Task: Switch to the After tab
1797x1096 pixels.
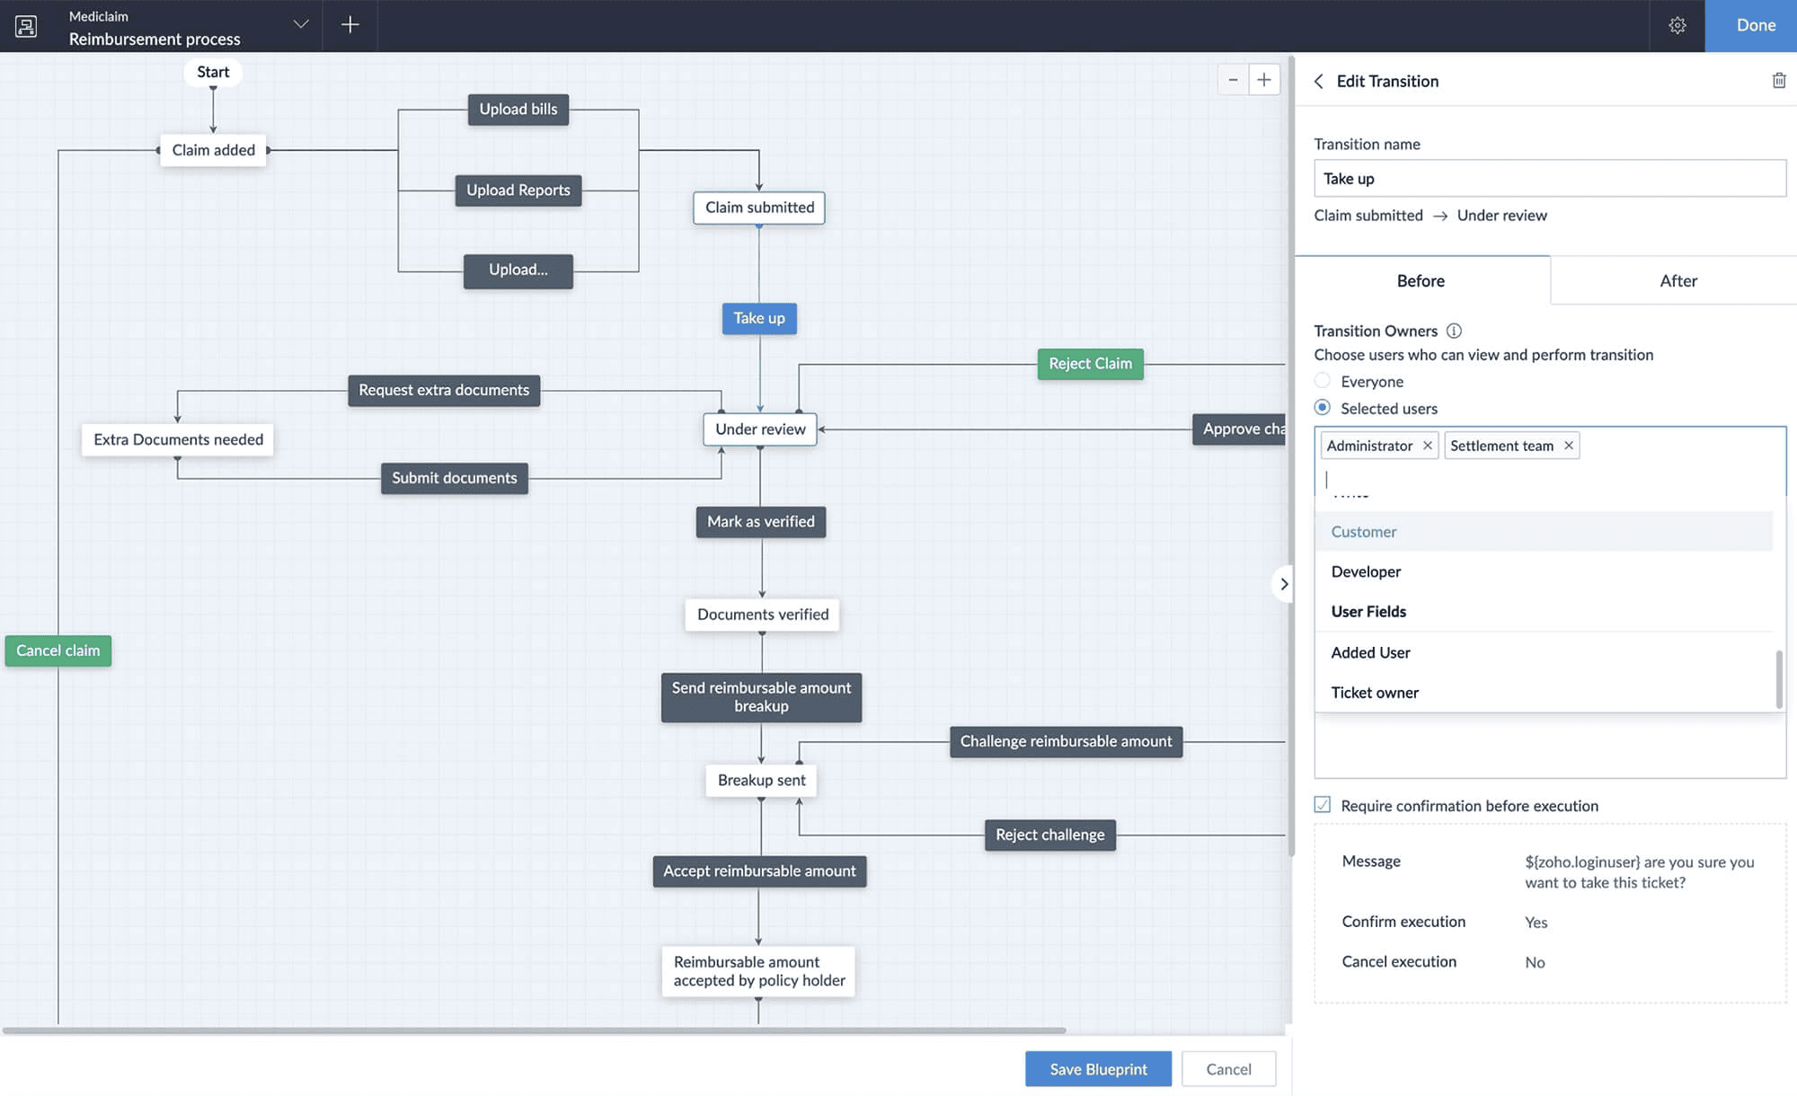Action: (1678, 280)
